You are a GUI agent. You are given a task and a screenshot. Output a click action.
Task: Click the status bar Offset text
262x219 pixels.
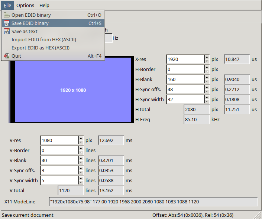coord(193,215)
